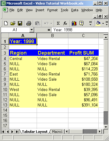This screenshot has height=141, width=109.
Task: Open the Fill Color palette dropdown arrow
Action: point(103,24)
